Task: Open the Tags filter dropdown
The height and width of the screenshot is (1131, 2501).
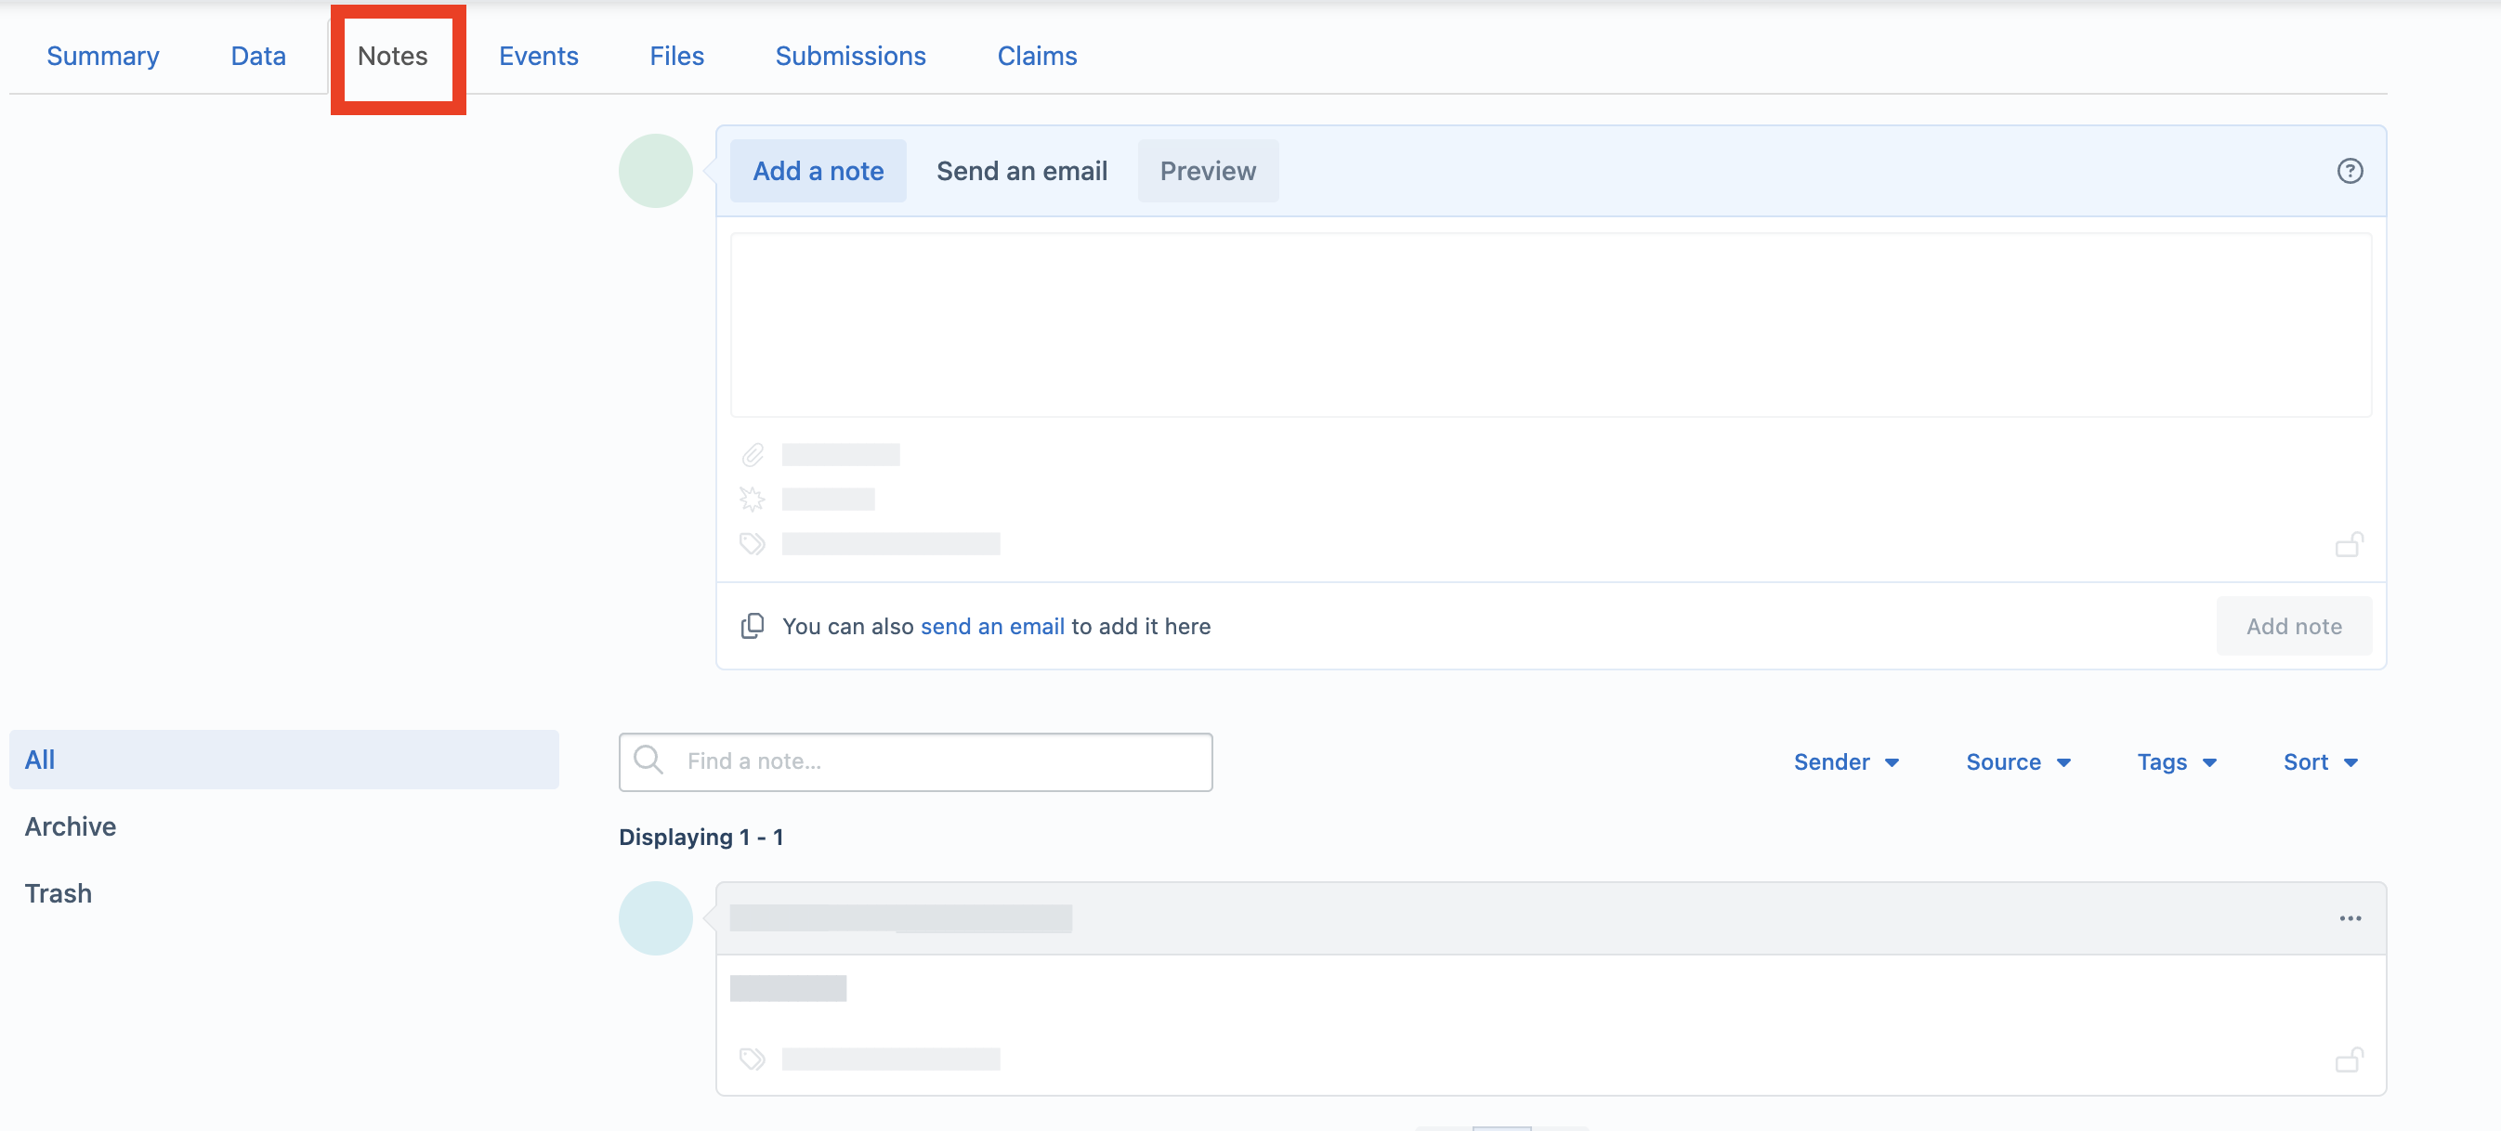Action: (2176, 761)
